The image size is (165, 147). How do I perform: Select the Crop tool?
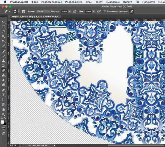pos(3,41)
